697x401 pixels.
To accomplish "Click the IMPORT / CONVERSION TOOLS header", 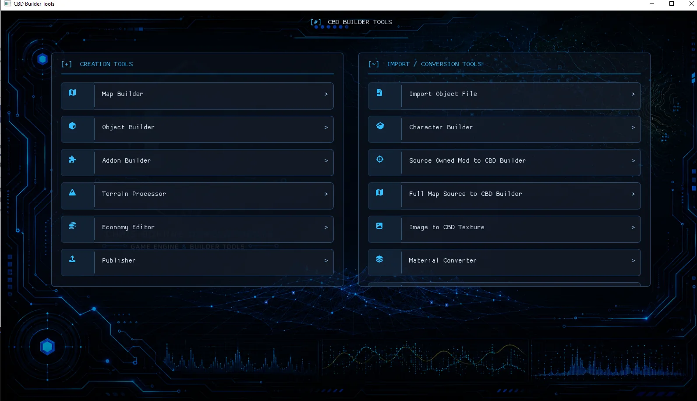I will pyautogui.click(x=434, y=64).
